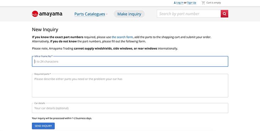Click the red Amayama logo emblem
The height and width of the screenshot is (131, 260).
pyautogui.click(x=35, y=14)
